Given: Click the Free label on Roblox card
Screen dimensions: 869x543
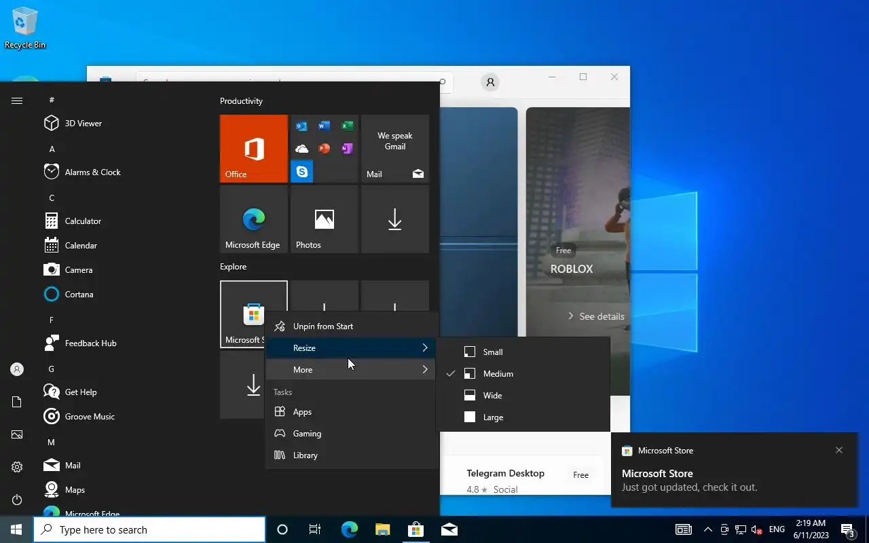Looking at the screenshot, I should pos(563,250).
